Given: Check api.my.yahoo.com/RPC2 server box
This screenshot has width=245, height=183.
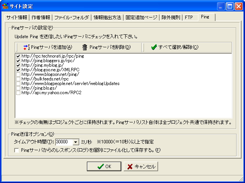Looking at the screenshot, I should coord(18,93).
